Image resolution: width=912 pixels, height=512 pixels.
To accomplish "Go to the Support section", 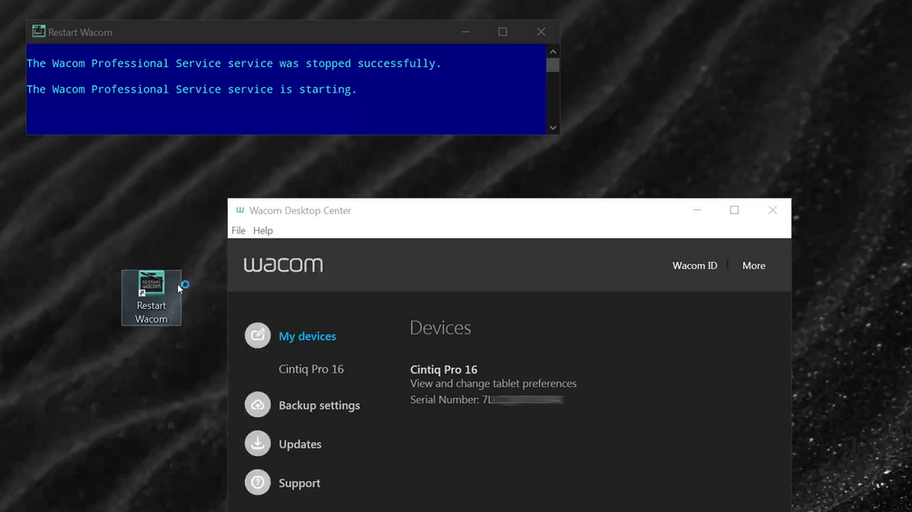I will pyautogui.click(x=299, y=483).
